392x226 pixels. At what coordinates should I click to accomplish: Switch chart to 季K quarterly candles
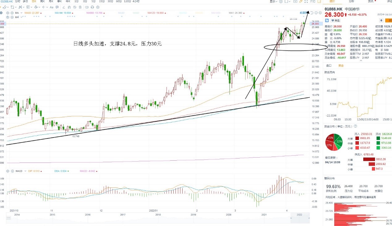tap(59, 2)
